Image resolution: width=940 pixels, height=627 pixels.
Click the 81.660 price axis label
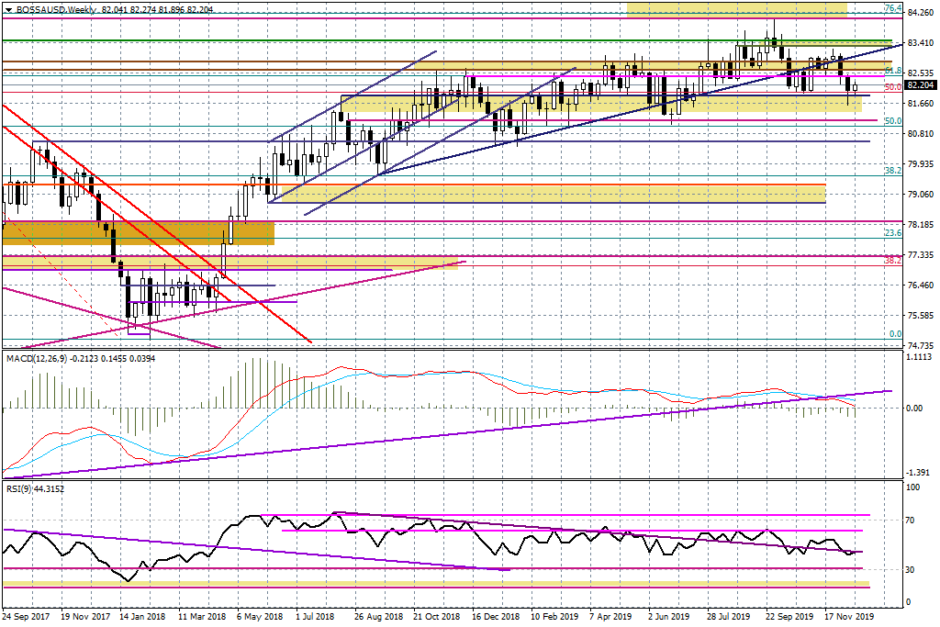click(x=920, y=103)
